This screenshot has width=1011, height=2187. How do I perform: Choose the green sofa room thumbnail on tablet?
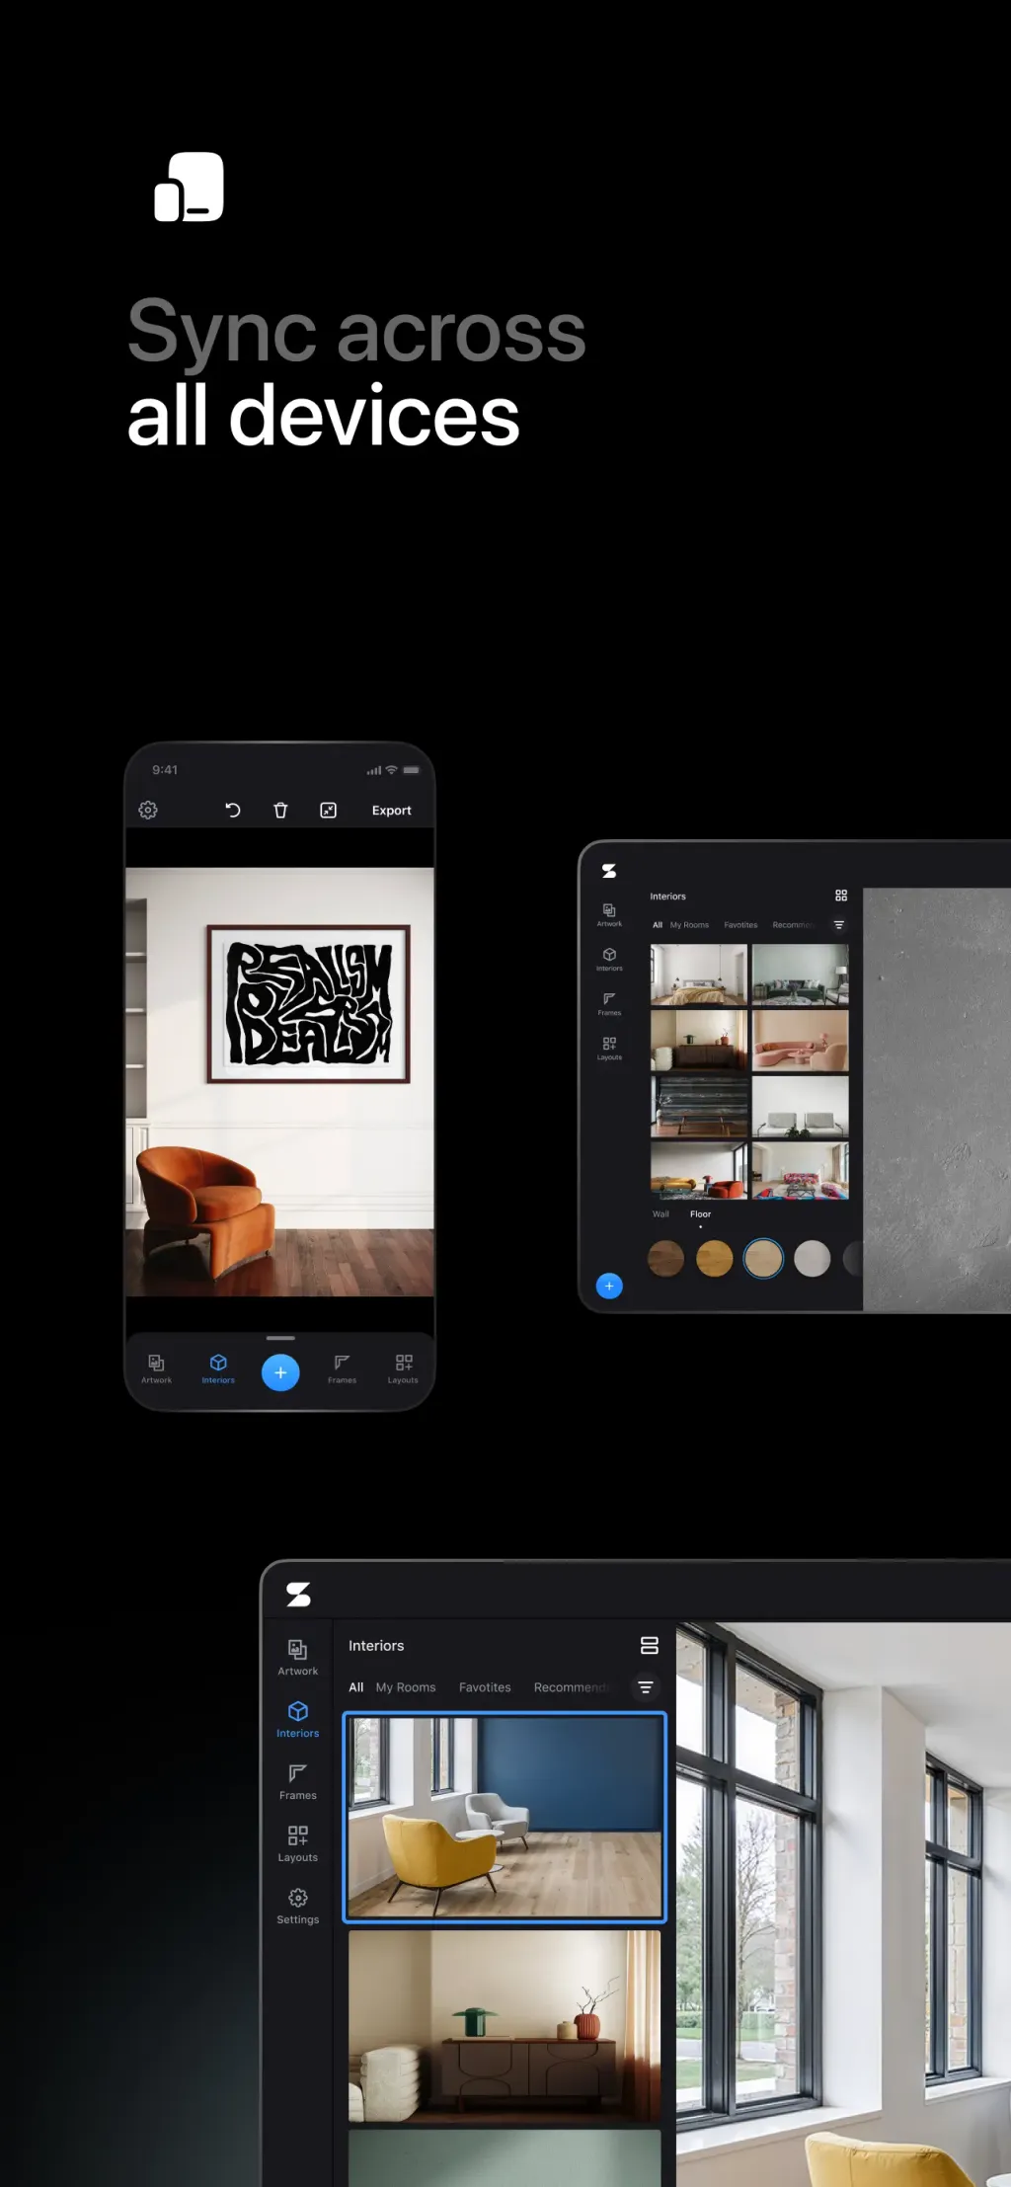pos(800,975)
